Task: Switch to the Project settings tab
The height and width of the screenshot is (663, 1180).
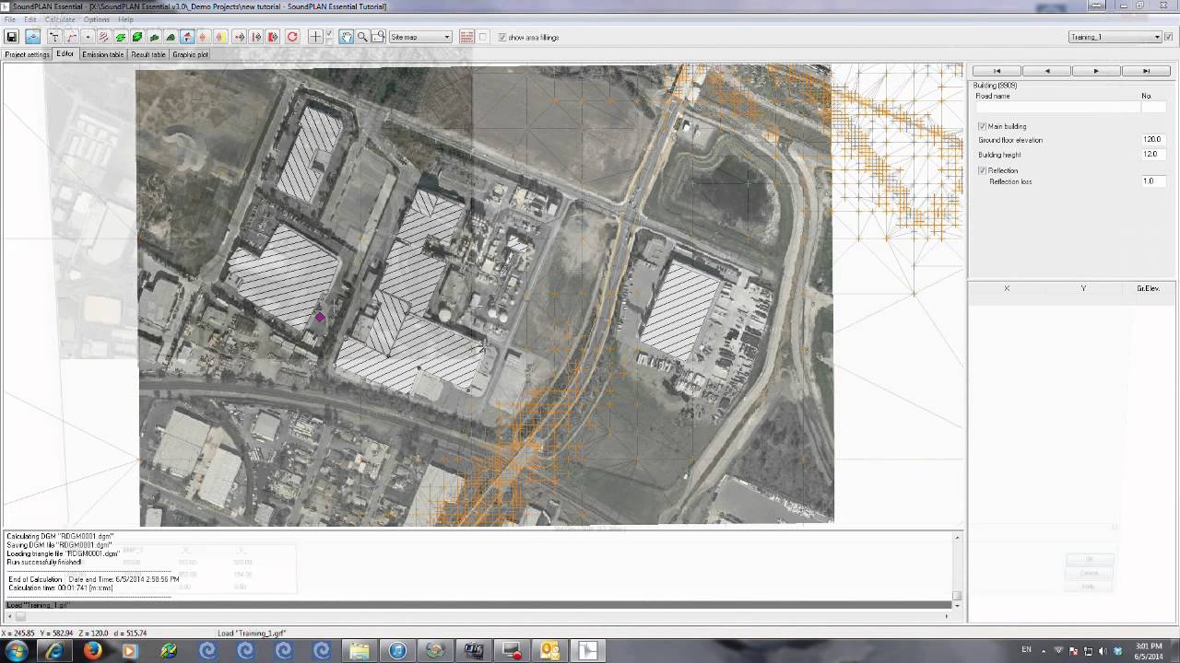Action: (27, 54)
